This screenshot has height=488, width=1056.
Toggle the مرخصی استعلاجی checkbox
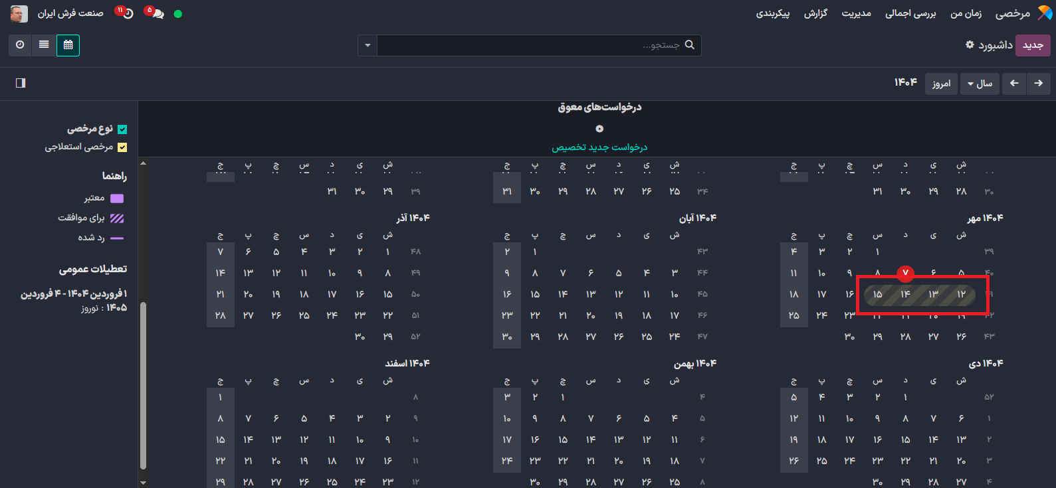(122, 147)
